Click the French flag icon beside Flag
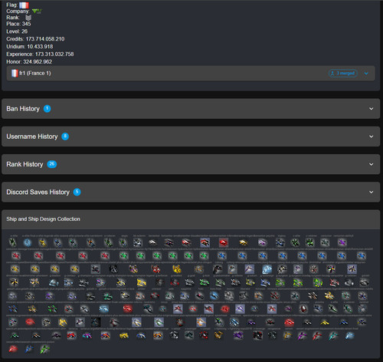 [x=24, y=5]
